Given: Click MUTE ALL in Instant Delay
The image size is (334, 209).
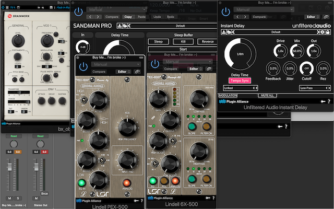Looking at the screenshot, I should point(267,95).
